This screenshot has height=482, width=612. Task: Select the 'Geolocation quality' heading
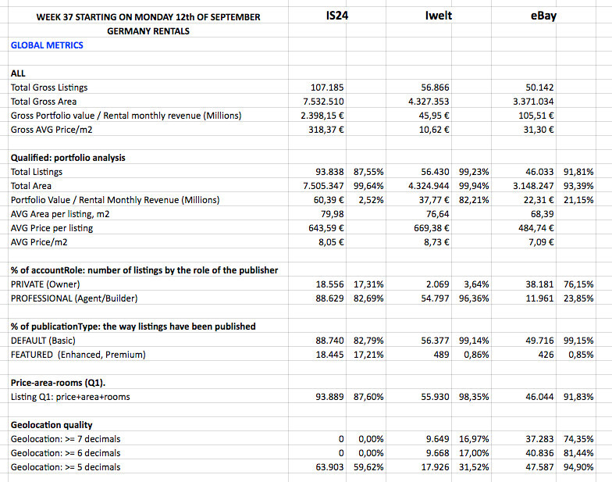[x=52, y=425]
